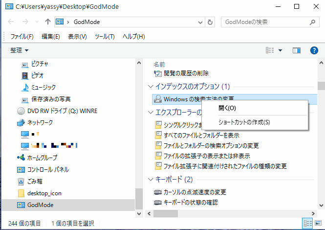Open the view options dropdown arrow
Screen dimensions: 325x230
pos(280,50)
